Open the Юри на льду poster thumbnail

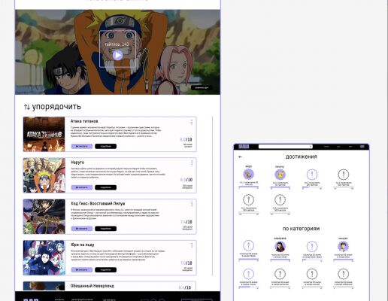(44, 258)
